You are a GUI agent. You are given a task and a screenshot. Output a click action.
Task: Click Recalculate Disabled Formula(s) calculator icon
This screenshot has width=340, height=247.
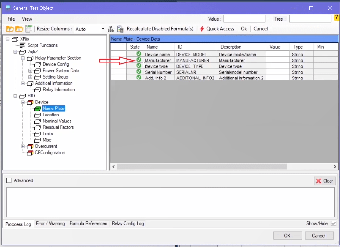(120, 29)
